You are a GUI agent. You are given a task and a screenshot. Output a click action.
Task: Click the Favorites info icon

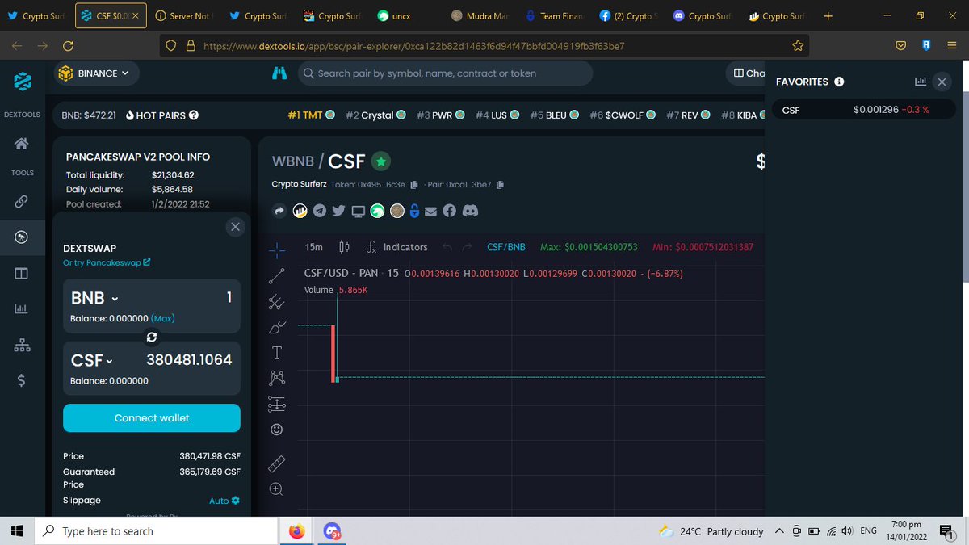click(839, 82)
